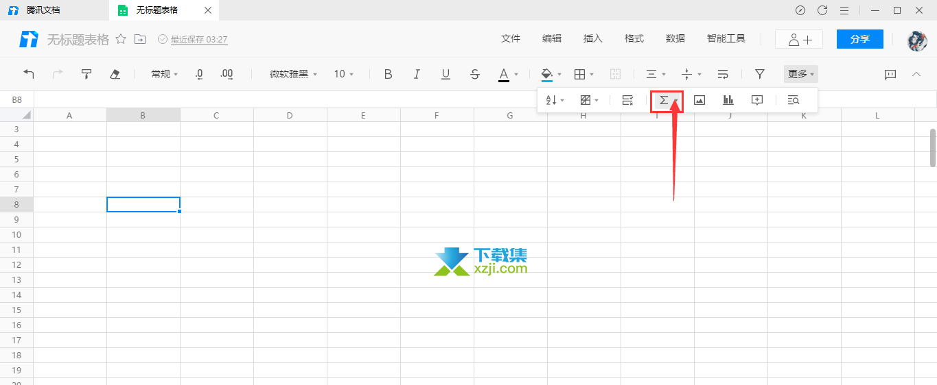
Task: Open fill color dropdown arrow
Action: [559, 75]
